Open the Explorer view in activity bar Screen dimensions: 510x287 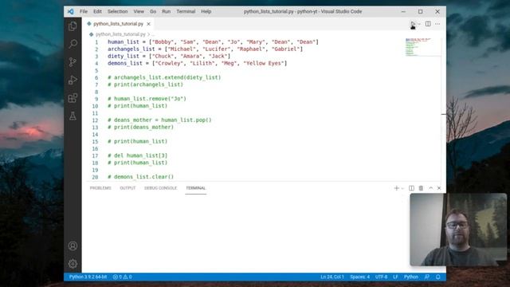tap(73, 26)
